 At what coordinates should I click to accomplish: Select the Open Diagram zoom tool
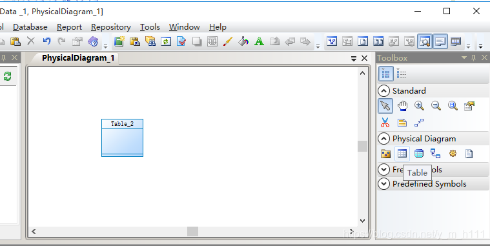point(453,106)
